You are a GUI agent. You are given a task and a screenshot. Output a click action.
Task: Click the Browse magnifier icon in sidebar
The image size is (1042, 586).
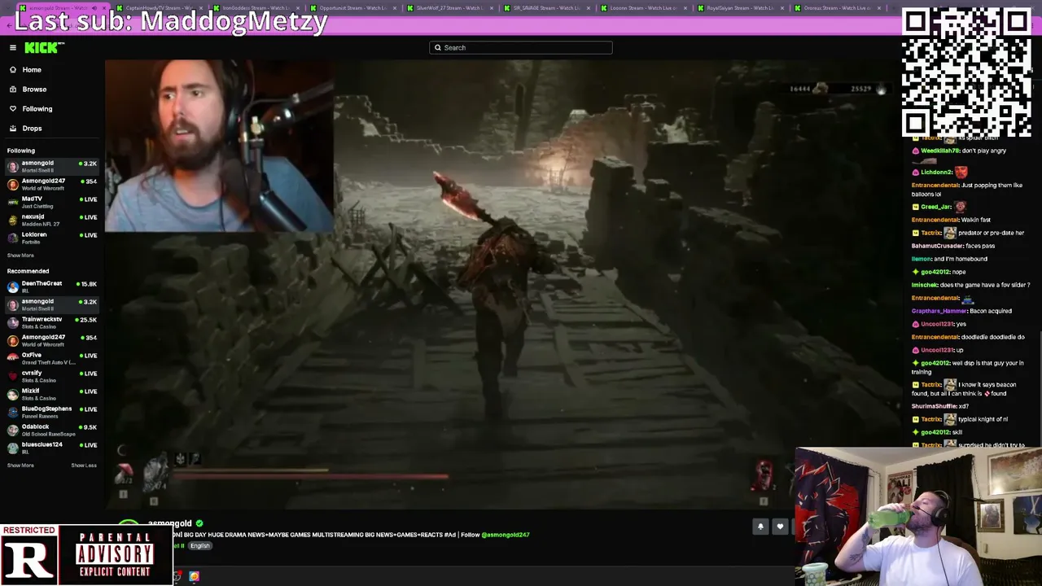(13, 89)
